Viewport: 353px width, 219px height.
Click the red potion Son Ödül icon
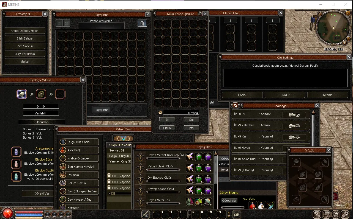point(253,206)
